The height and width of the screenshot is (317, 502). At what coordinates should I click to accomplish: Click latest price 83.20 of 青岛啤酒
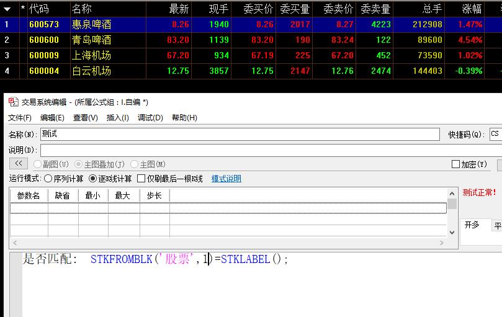click(x=178, y=40)
